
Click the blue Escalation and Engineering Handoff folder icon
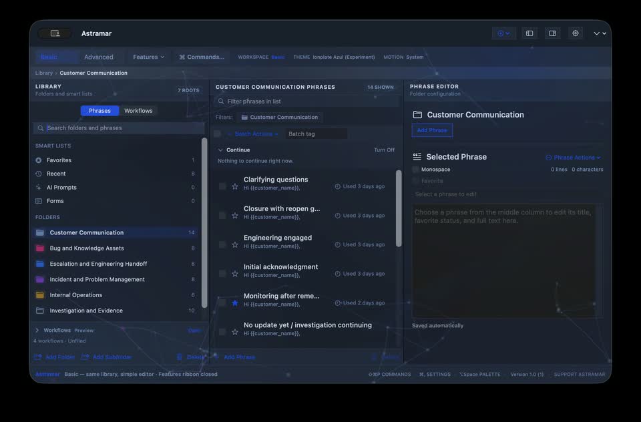(x=40, y=264)
